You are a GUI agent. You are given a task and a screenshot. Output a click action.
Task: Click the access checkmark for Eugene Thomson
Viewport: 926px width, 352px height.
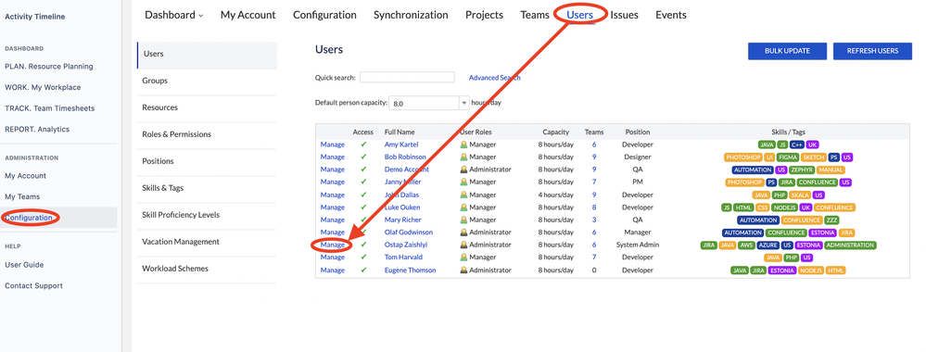tap(363, 270)
